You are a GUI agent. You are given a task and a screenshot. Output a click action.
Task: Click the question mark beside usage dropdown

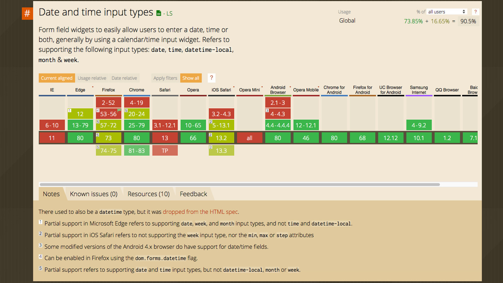475,12
